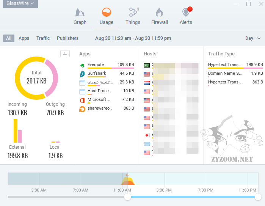Screen dimensions: 265x206
Task: Click the Japan flag host icon
Action: [147, 135]
